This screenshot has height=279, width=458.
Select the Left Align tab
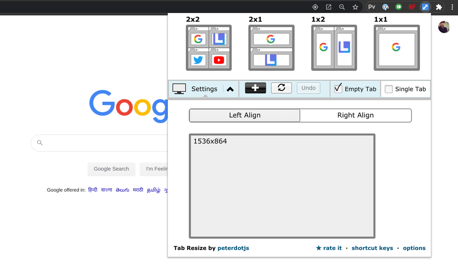(x=244, y=115)
